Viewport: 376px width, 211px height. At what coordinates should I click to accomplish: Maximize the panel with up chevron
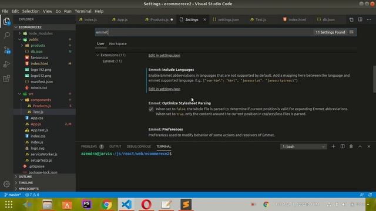[360, 147]
